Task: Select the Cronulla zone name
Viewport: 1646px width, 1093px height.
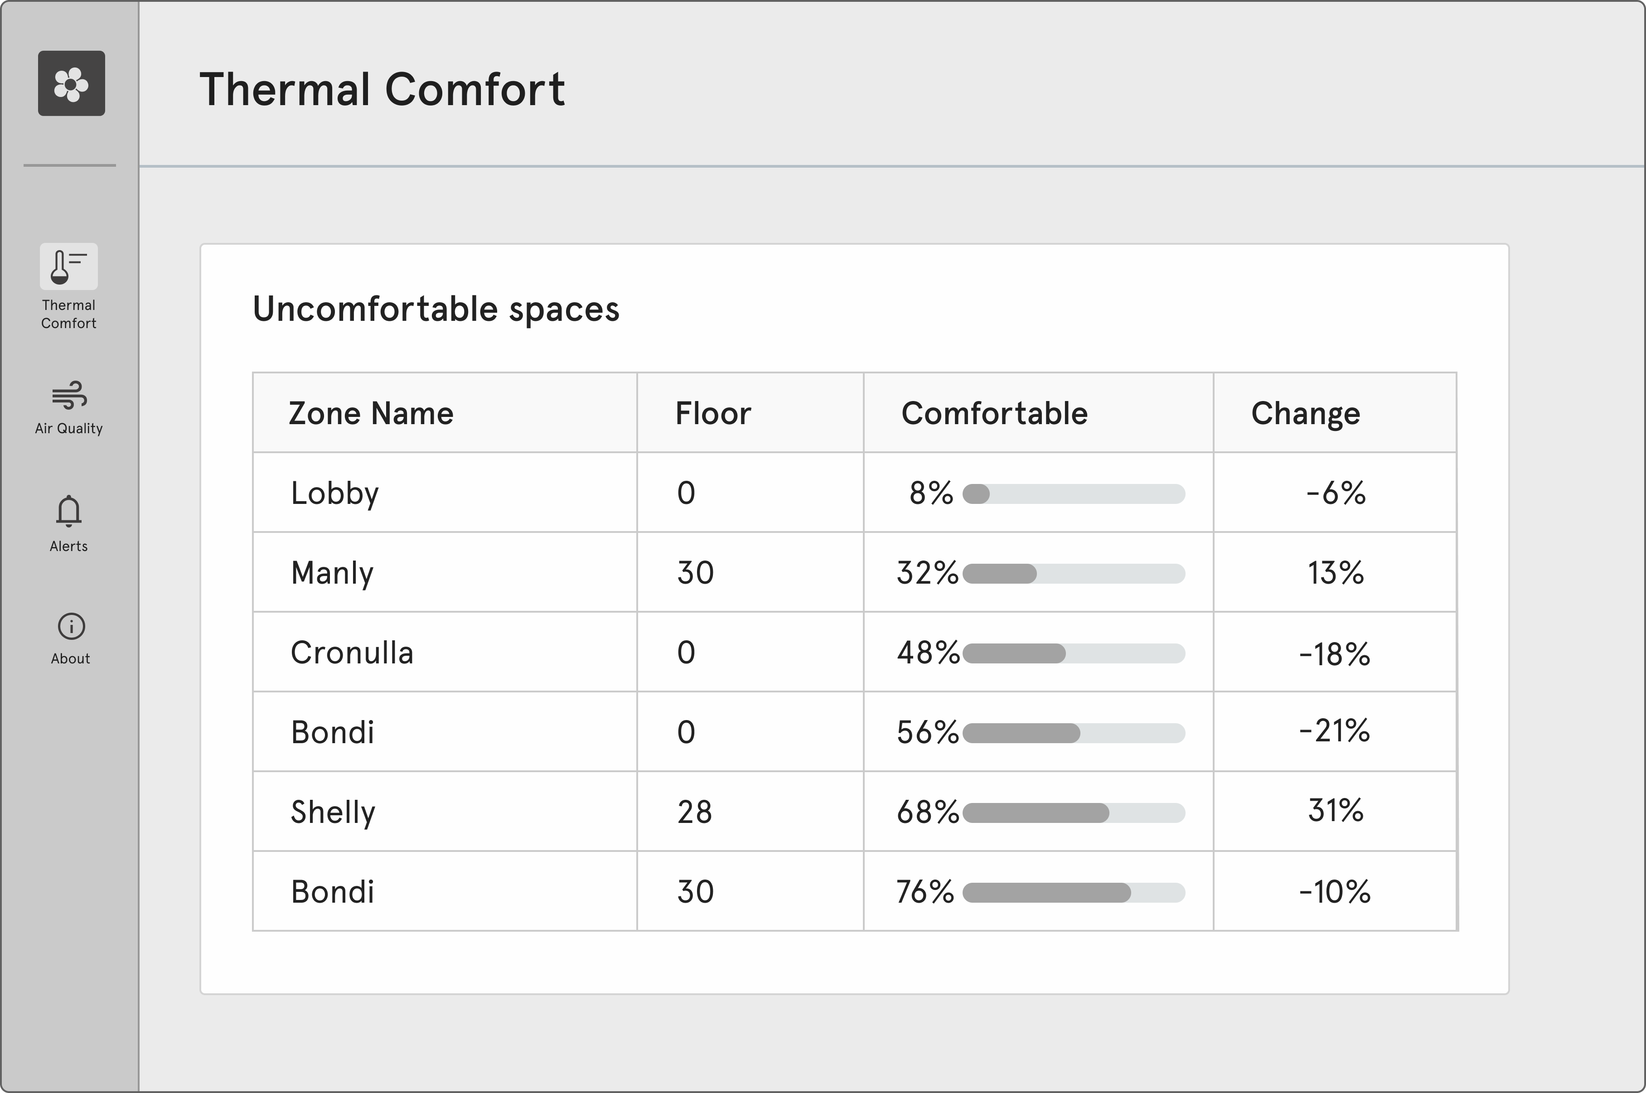Action: (352, 653)
